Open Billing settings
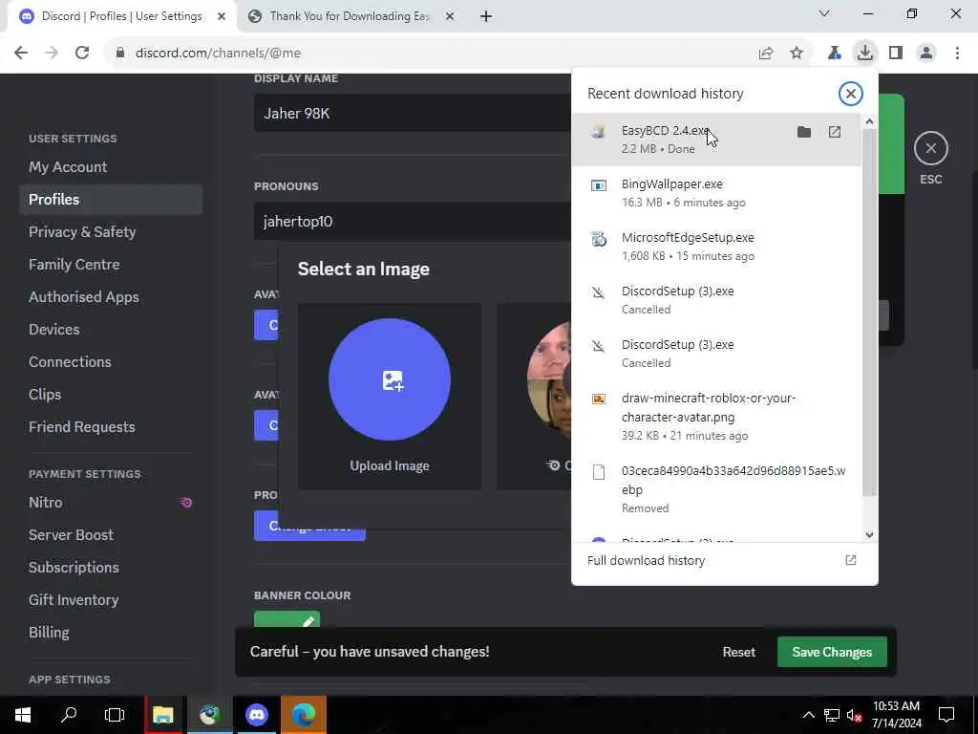Viewport: 978px width, 734px height. [x=111, y=632]
